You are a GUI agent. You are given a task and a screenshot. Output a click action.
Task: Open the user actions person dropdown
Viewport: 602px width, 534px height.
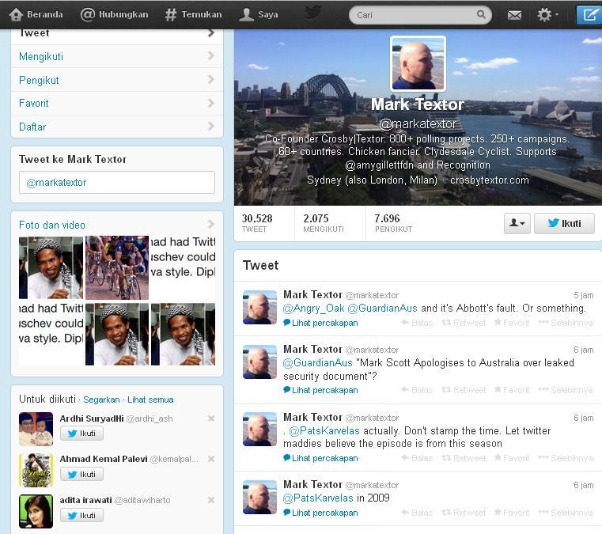(x=517, y=223)
